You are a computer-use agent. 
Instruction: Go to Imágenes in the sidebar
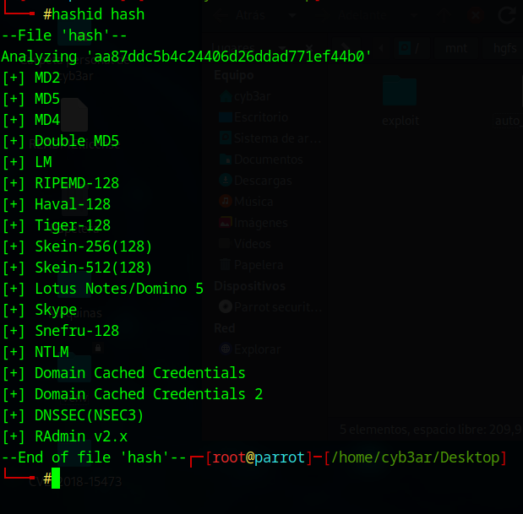(x=260, y=223)
